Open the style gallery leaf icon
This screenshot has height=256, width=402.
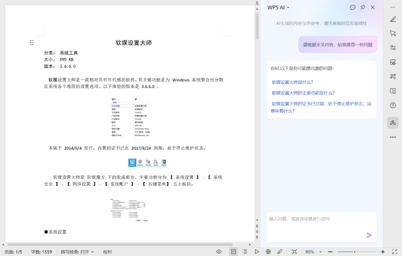[x=393, y=62]
